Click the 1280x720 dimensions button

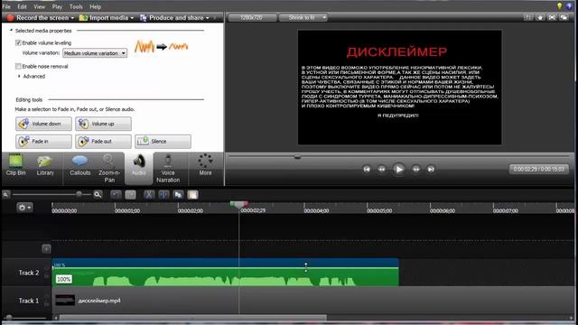pos(252,17)
